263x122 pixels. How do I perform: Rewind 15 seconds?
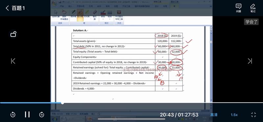[13, 115]
